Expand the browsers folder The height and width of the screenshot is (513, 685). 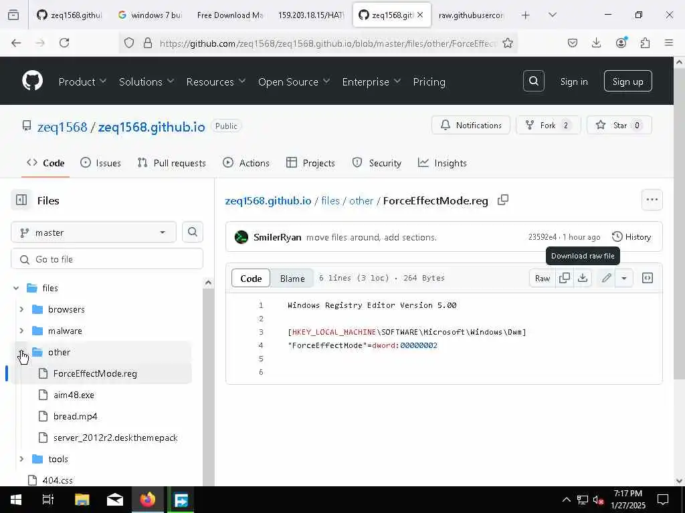point(21,309)
